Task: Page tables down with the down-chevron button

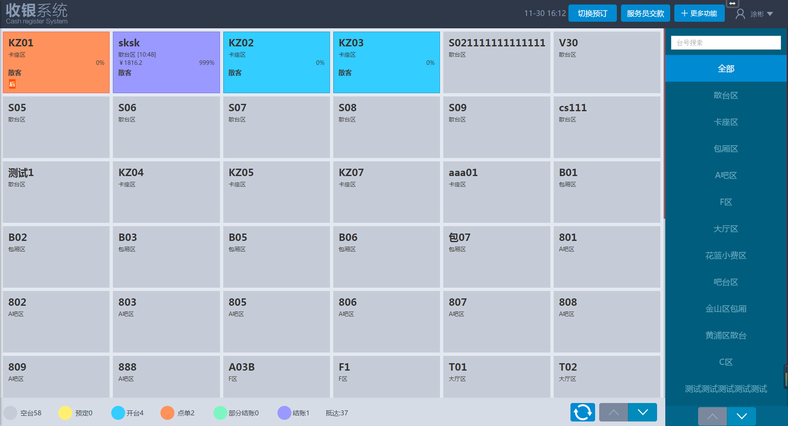Action: (643, 412)
